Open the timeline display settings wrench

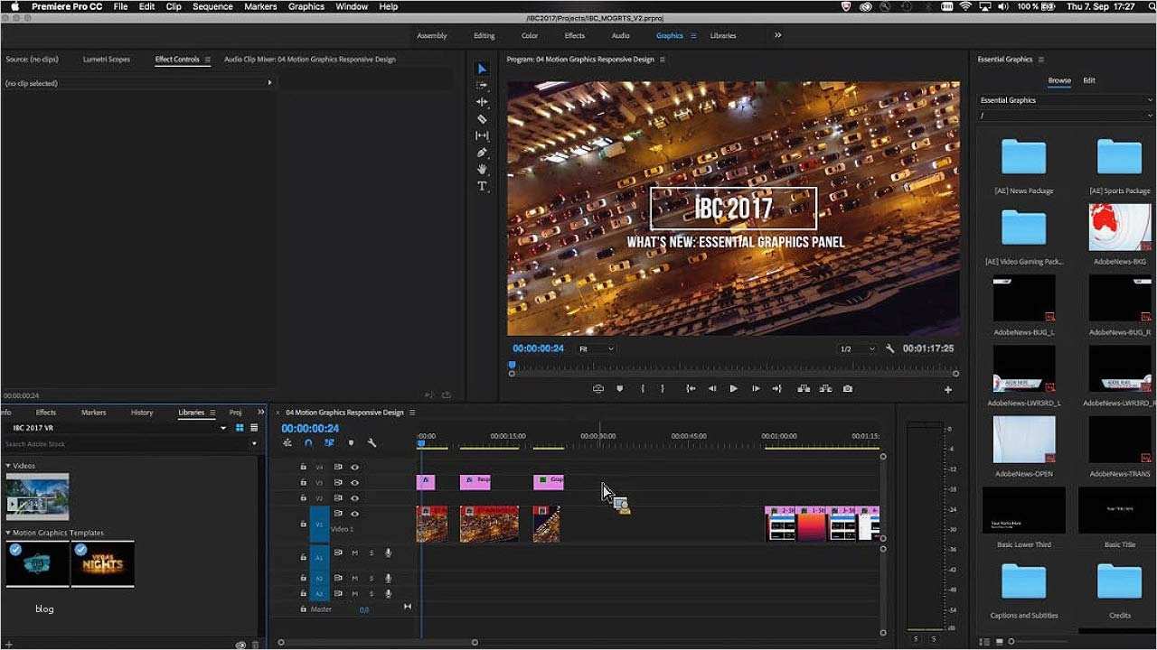(372, 444)
